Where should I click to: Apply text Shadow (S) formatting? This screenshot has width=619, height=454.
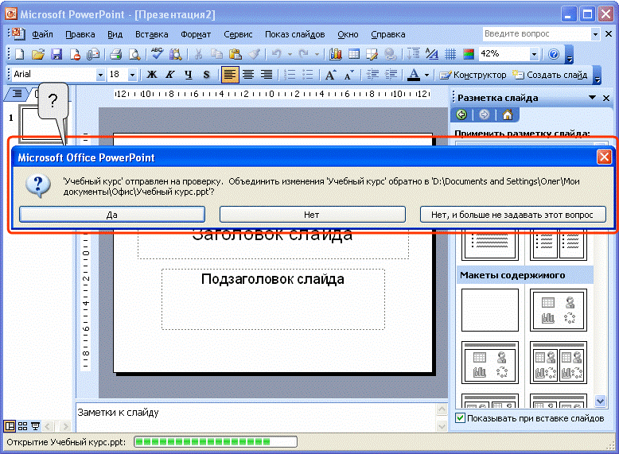pos(206,75)
